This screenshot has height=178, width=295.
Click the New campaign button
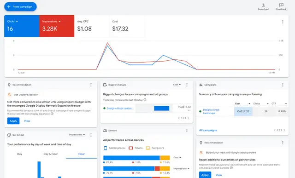(x=20, y=7)
